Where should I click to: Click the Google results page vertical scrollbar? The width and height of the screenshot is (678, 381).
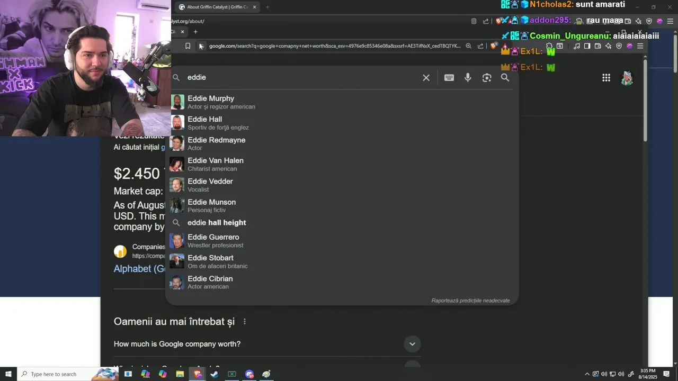pyautogui.click(x=645, y=101)
